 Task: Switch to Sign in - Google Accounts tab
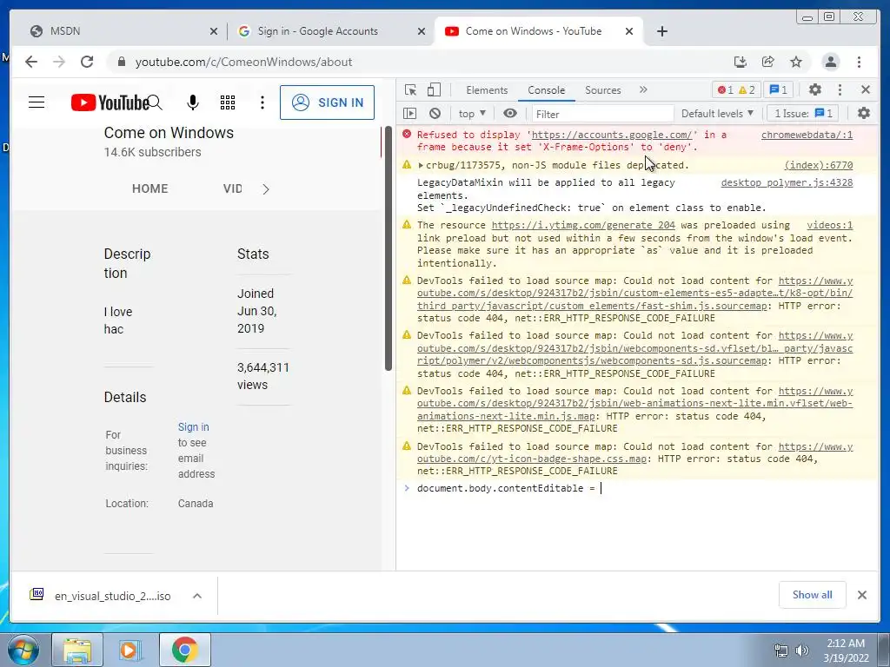click(x=331, y=31)
